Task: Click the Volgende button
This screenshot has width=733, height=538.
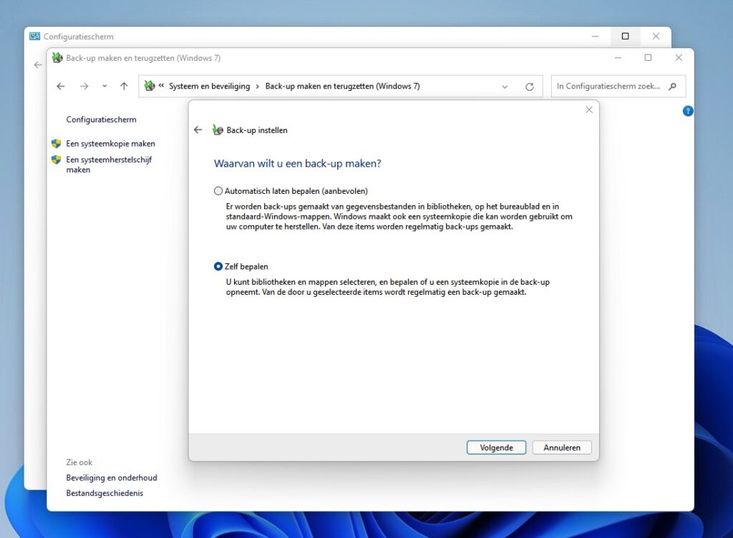Action: click(496, 447)
